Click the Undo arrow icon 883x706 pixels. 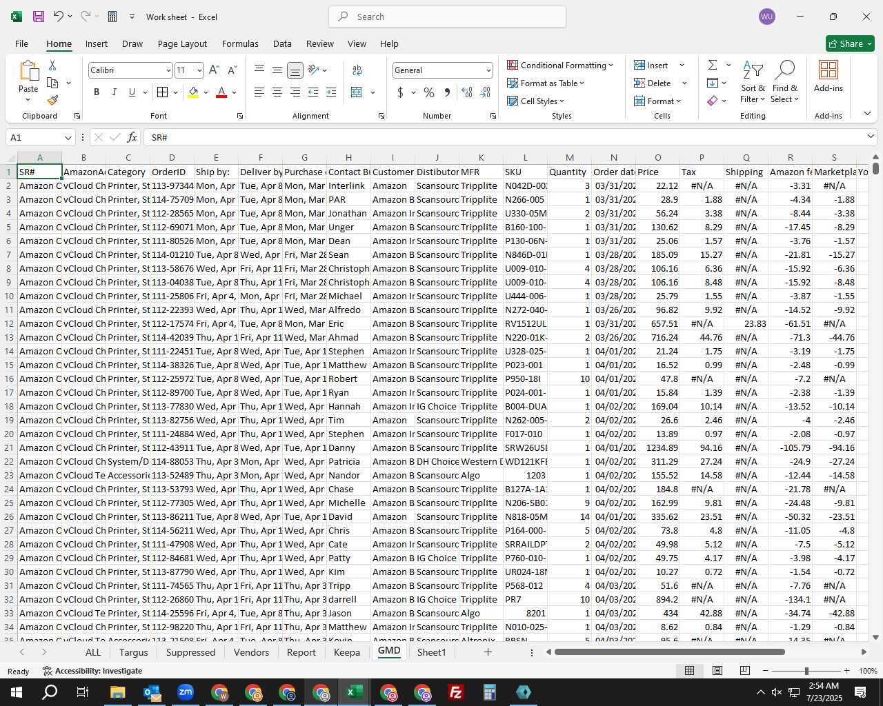pyautogui.click(x=59, y=17)
